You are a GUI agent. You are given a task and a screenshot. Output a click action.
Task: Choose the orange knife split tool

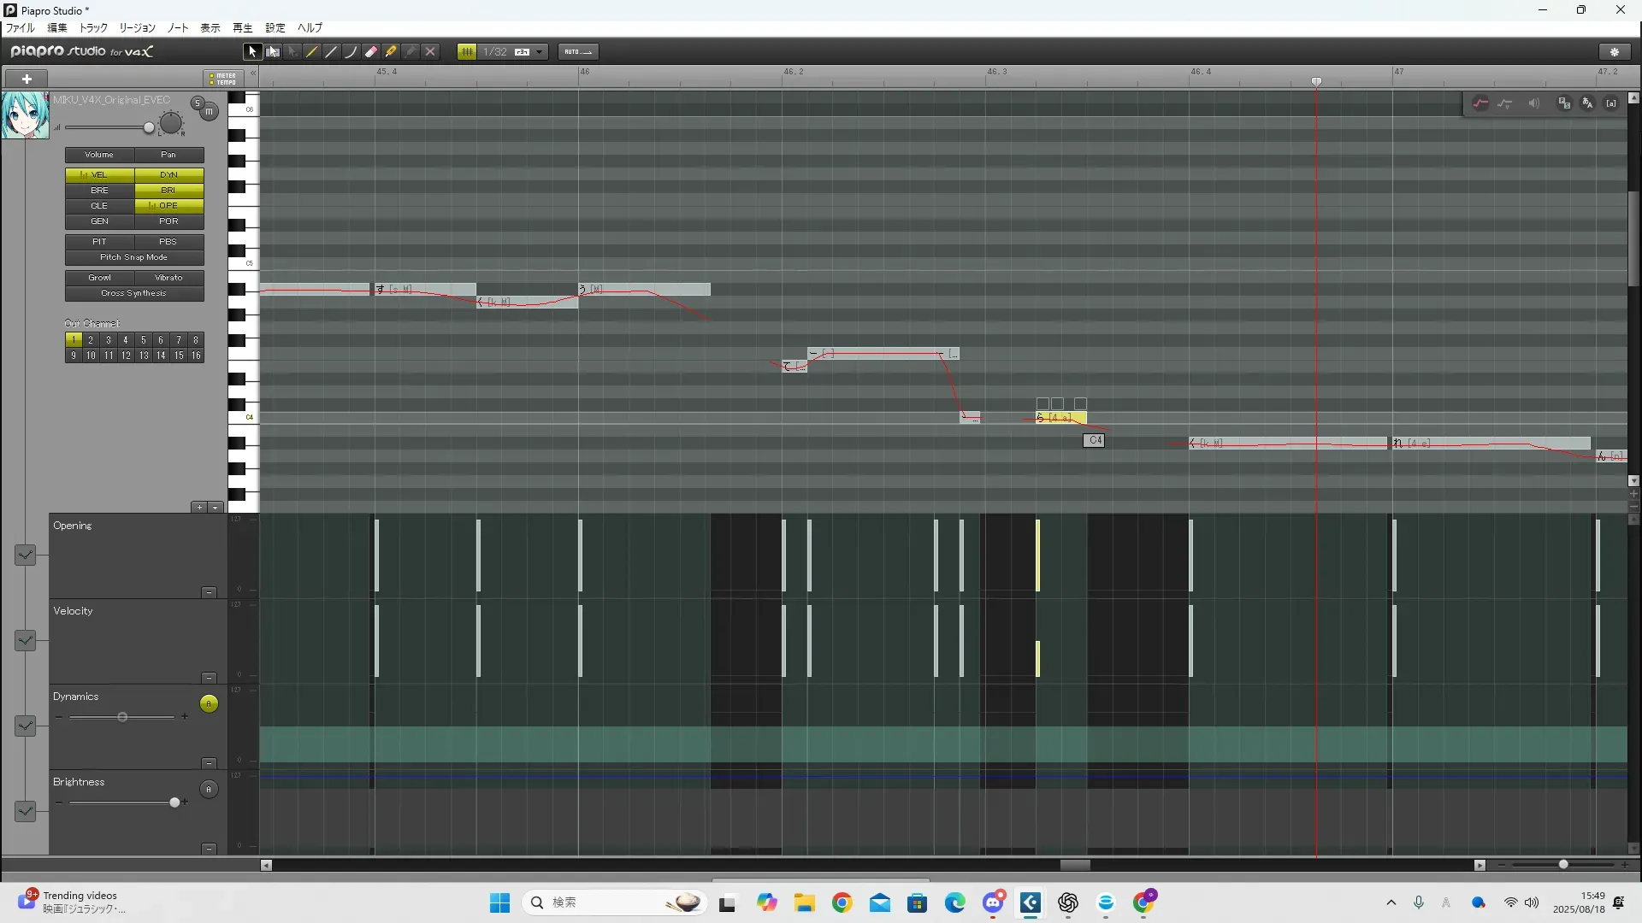point(391,52)
